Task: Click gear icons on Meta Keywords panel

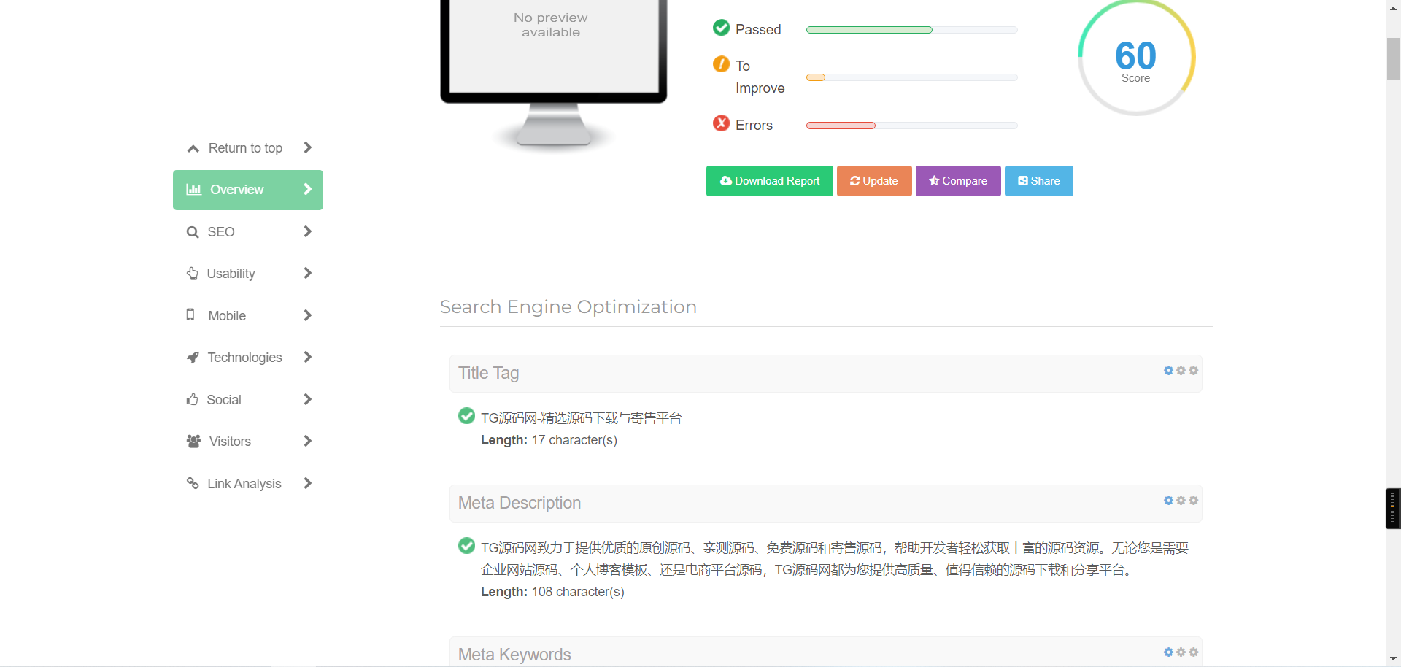Action: tap(1180, 652)
